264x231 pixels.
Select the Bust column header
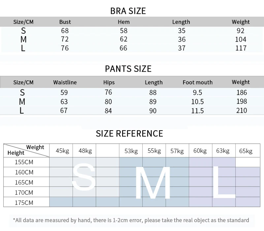65,22
